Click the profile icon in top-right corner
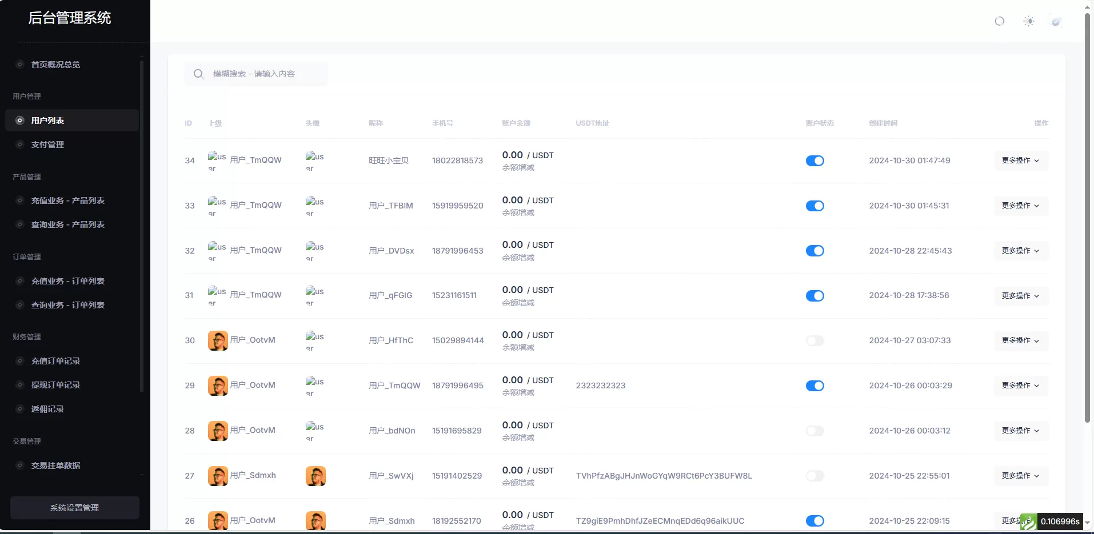The width and height of the screenshot is (1094, 534). [x=1056, y=22]
